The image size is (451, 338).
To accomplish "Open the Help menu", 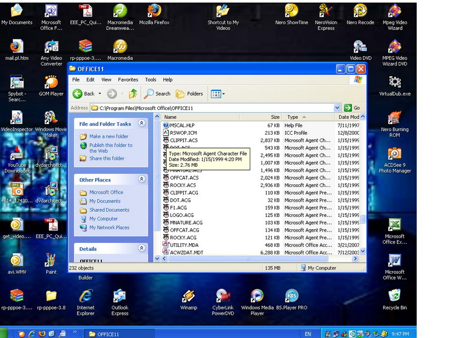I will 167,79.
